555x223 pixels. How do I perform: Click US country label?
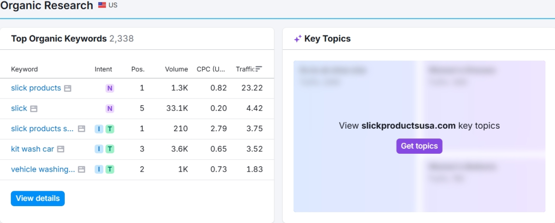tap(113, 5)
